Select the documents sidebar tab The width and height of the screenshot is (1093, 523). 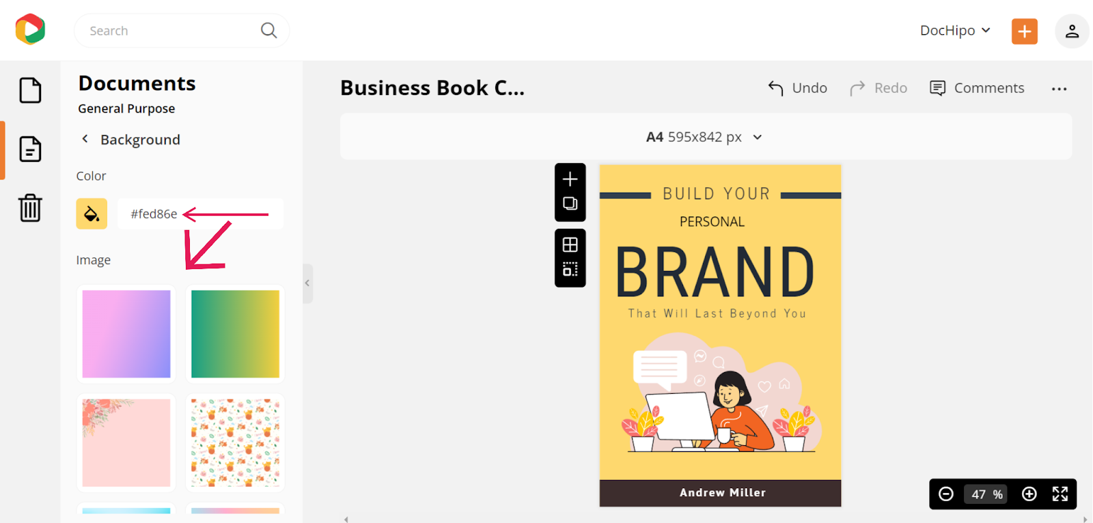click(30, 149)
